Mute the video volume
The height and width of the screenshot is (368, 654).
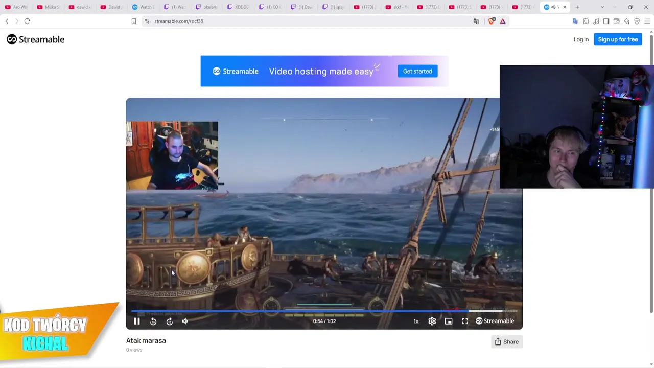pyautogui.click(x=185, y=321)
